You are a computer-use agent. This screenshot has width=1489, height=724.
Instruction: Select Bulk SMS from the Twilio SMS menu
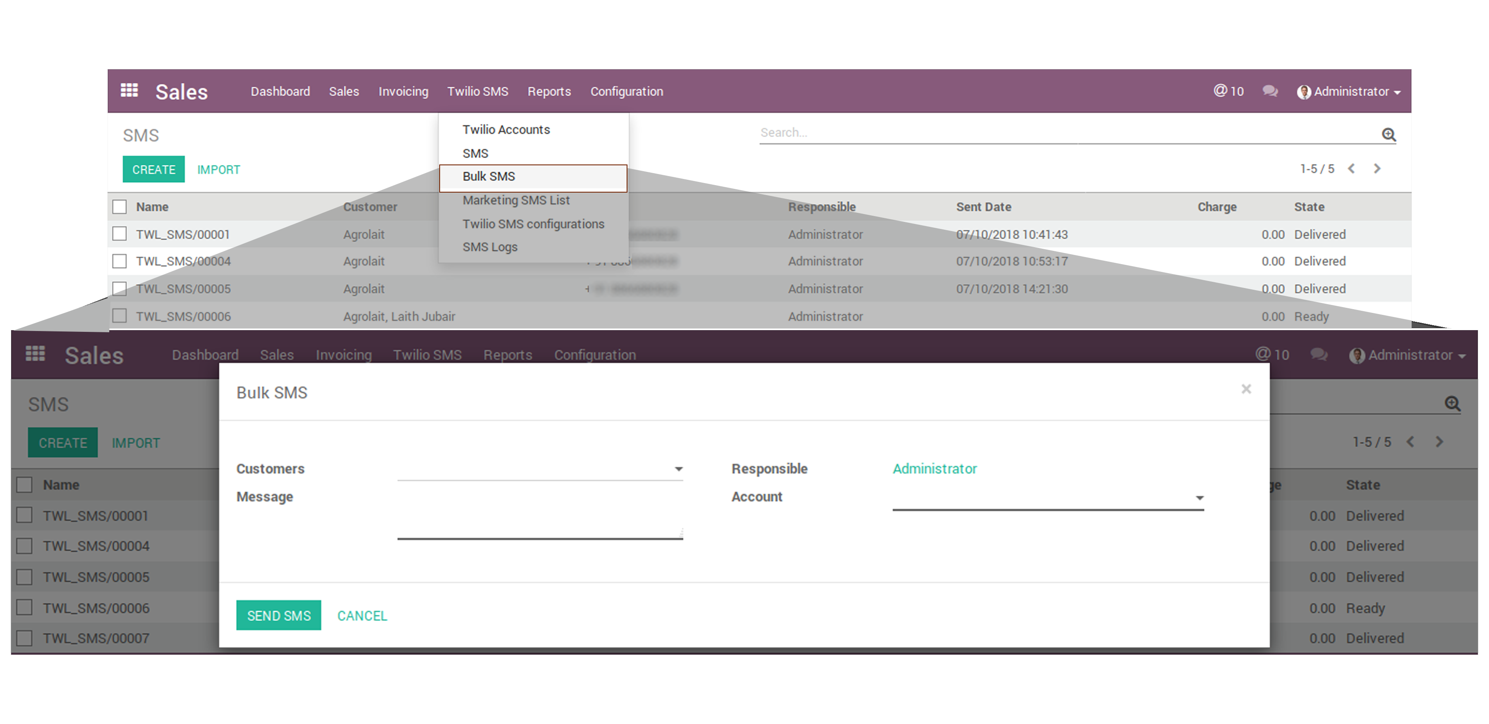488,177
